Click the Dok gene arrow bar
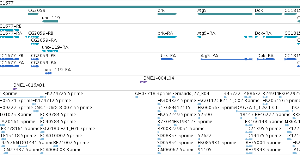Image resolution: width=300 pixels, height=155 pixels. (x=269, y=14)
